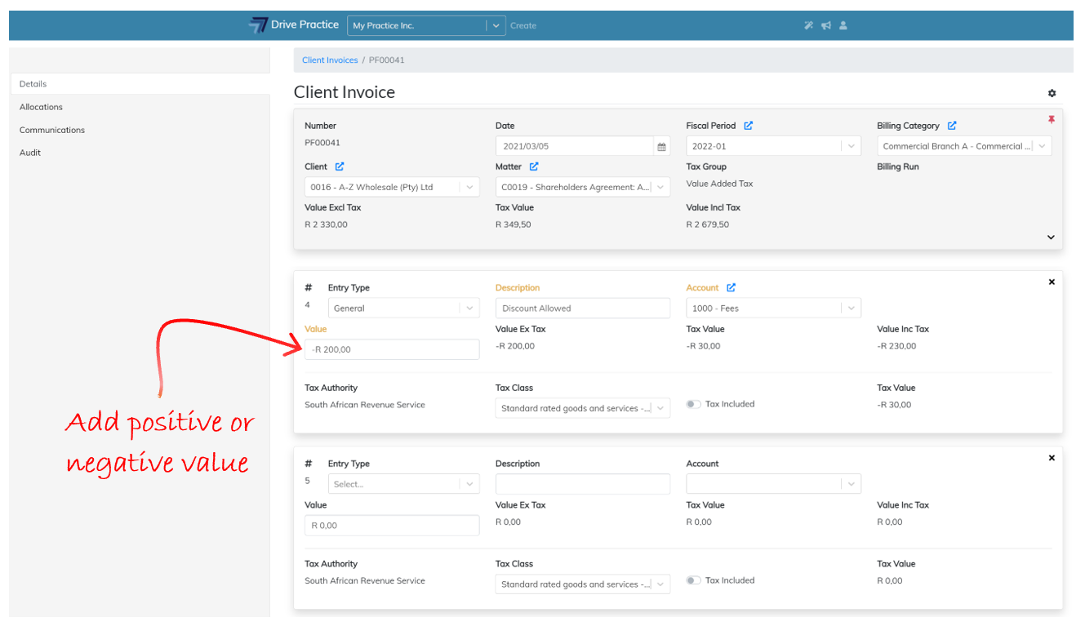Screen dimensions: 1085x635
Task: Open announcements megaphone icon
Action: point(826,25)
